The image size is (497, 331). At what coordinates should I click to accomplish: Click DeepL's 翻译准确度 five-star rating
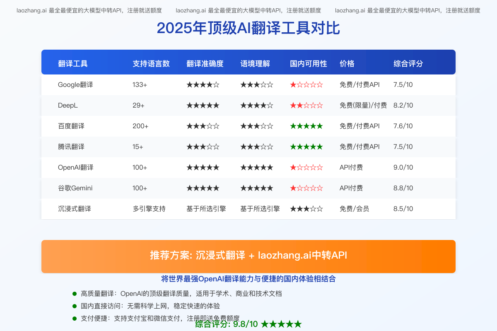coord(203,106)
